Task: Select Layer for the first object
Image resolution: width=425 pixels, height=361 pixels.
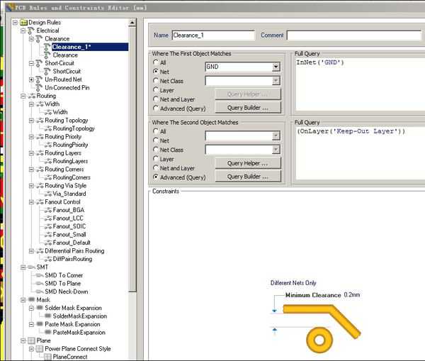Action: click(x=156, y=90)
